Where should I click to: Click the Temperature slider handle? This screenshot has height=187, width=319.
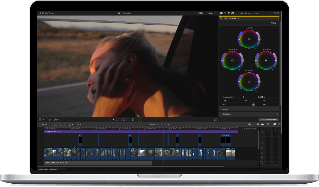[243, 97]
